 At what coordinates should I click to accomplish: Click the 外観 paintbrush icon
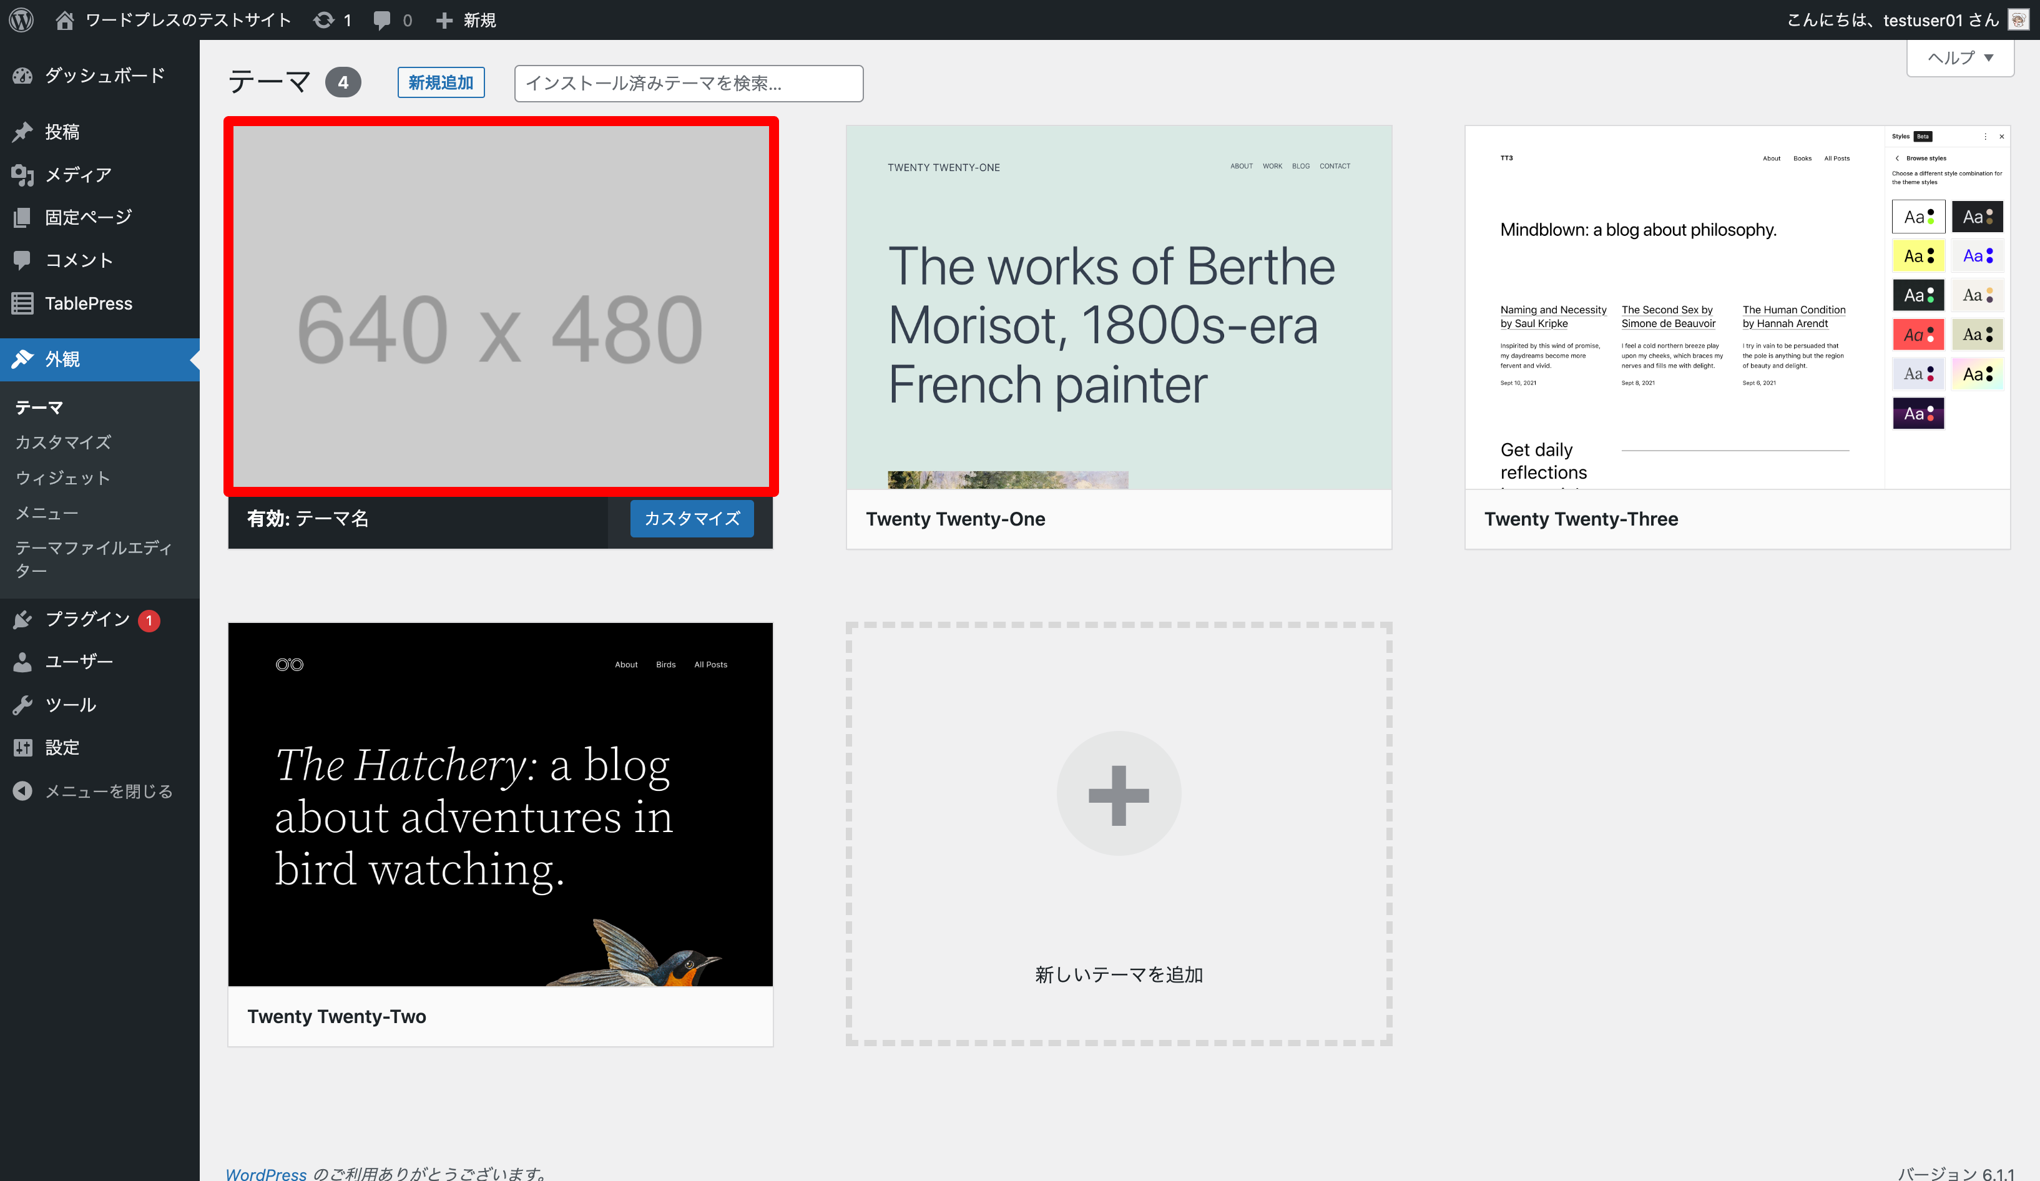[22, 358]
